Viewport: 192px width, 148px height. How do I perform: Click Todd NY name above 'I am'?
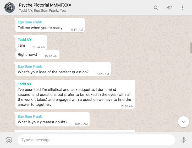point(25,40)
